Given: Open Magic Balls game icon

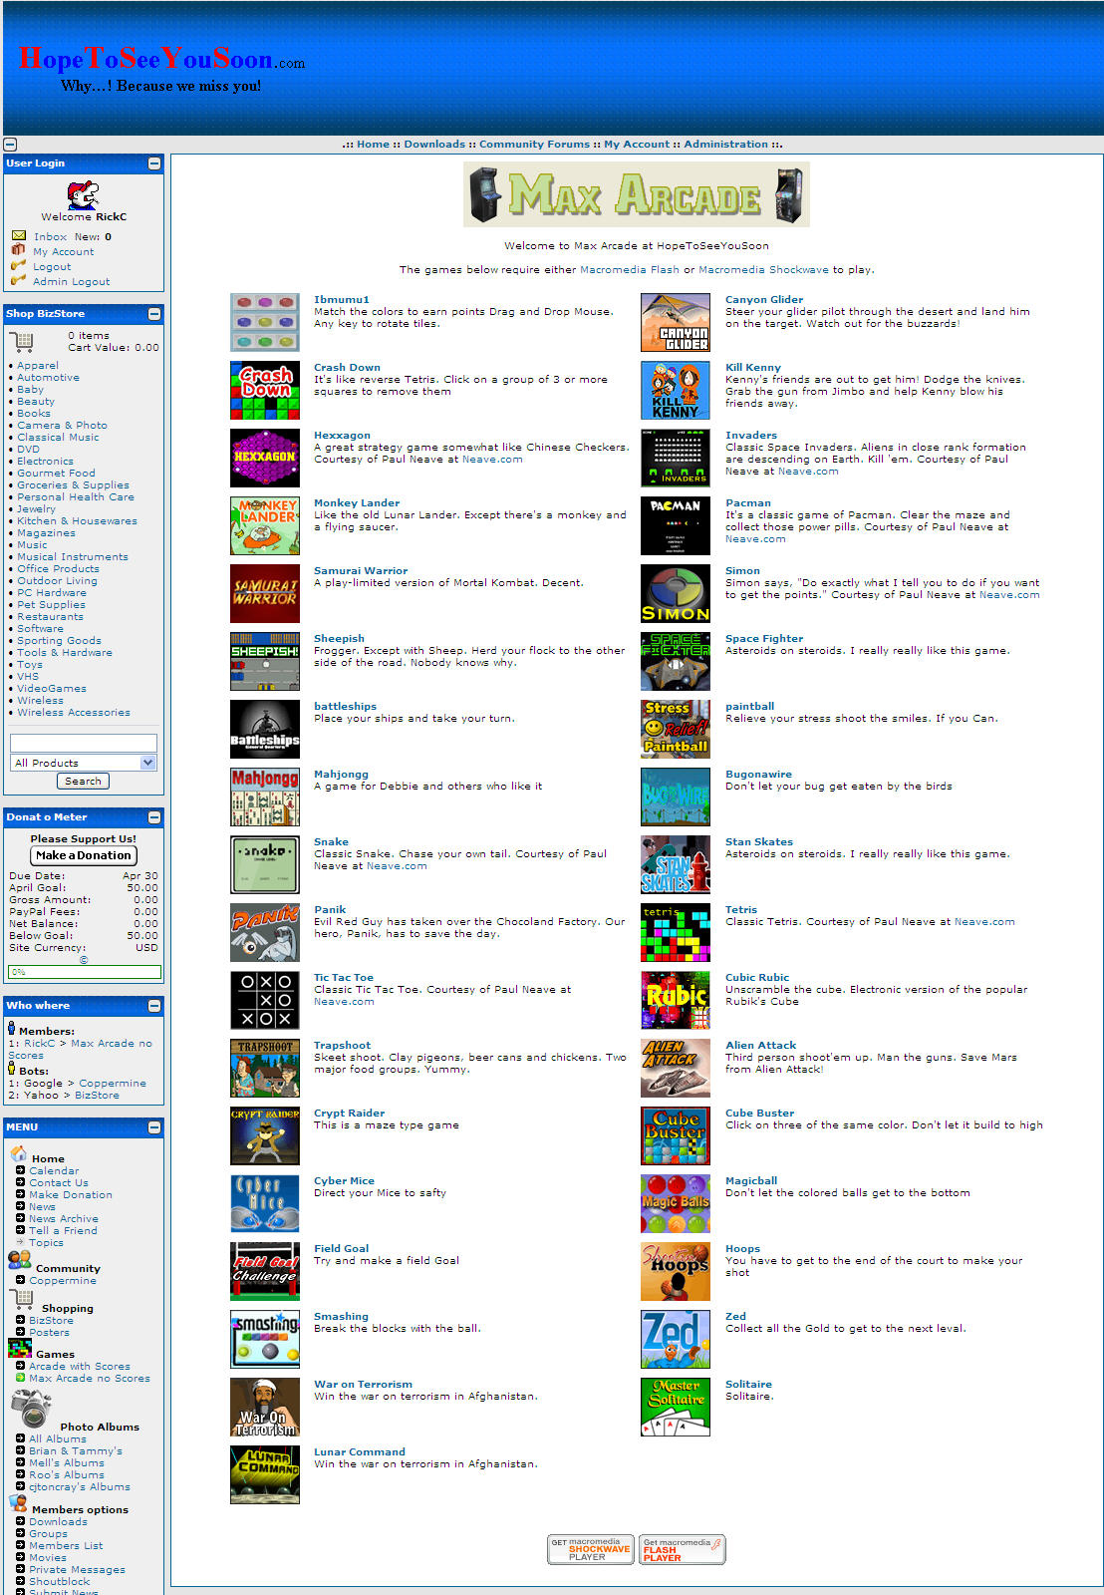Looking at the screenshot, I should tap(676, 1204).
